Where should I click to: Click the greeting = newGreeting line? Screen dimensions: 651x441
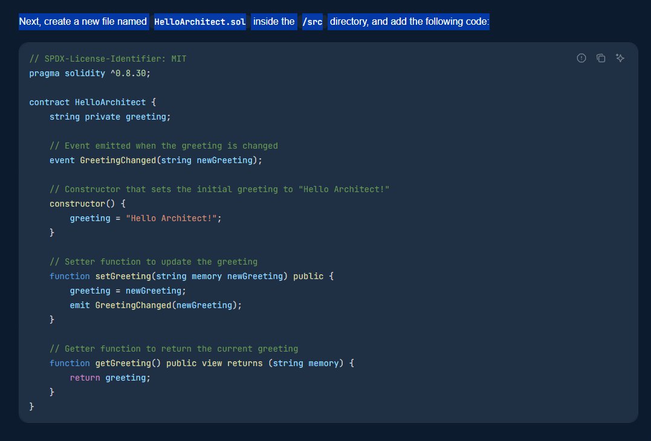[128, 291]
